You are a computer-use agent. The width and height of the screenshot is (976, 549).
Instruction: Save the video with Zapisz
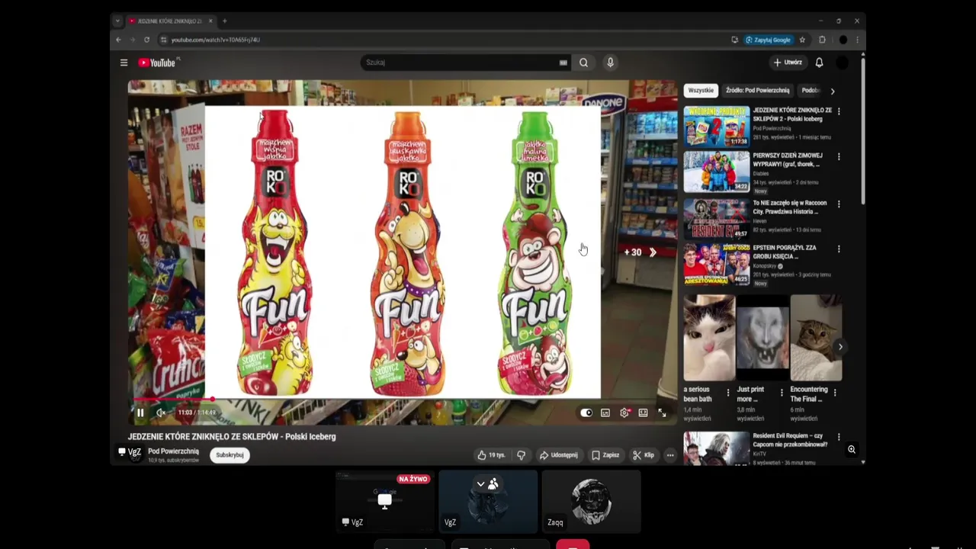pyautogui.click(x=605, y=455)
